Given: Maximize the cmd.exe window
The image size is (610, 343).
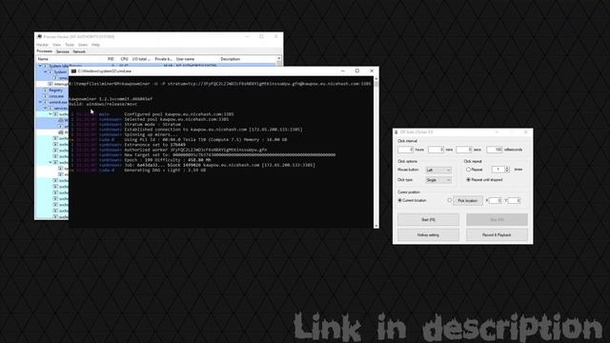Looking at the screenshot, I should coord(357,71).
